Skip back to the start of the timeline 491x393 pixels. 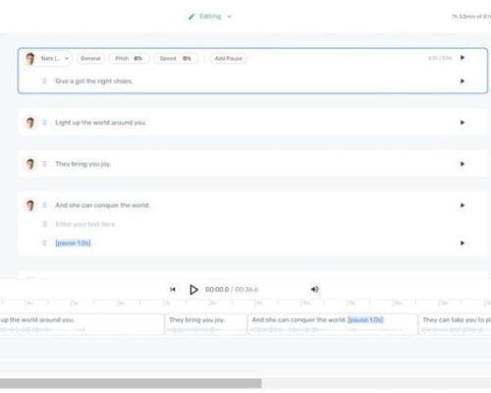(173, 290)
